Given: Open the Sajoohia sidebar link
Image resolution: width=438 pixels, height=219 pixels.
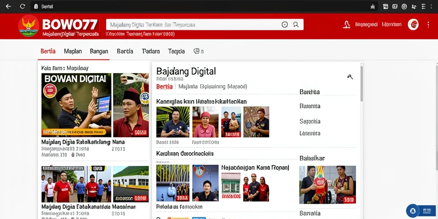Looking at the screenshot, I should tap(310, 121).
